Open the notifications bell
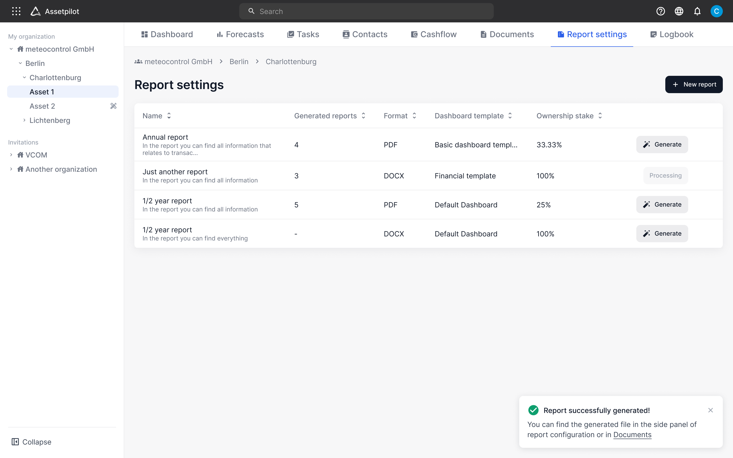733x458 pixels. (697, 11)
